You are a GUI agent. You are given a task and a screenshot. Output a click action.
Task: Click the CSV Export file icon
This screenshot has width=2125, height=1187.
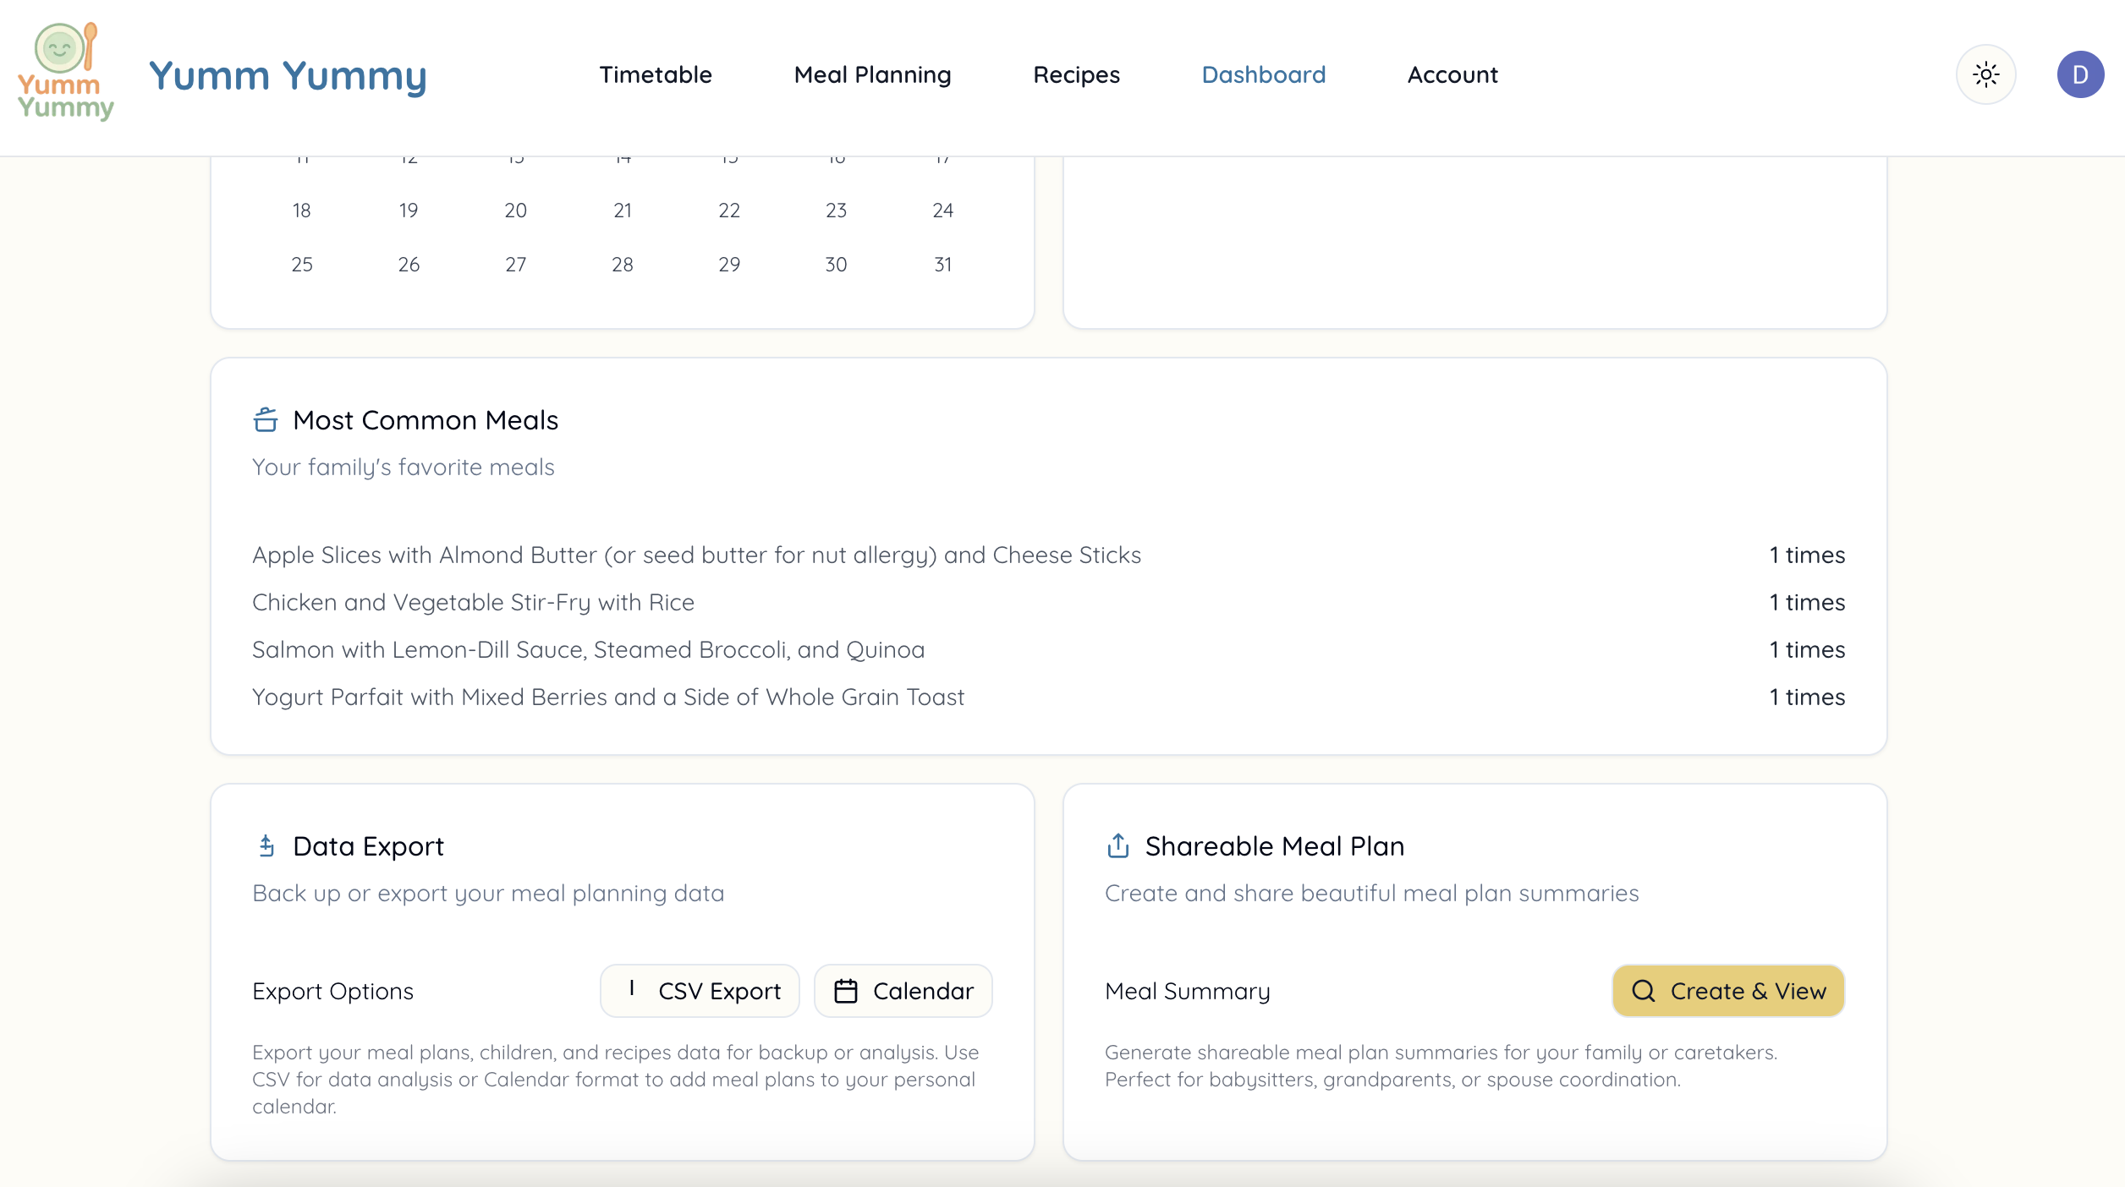pos(632,989)
